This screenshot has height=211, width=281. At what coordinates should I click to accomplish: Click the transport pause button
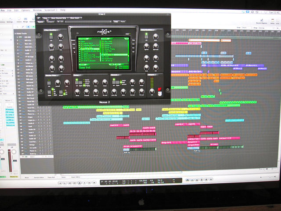coord(89,183)
